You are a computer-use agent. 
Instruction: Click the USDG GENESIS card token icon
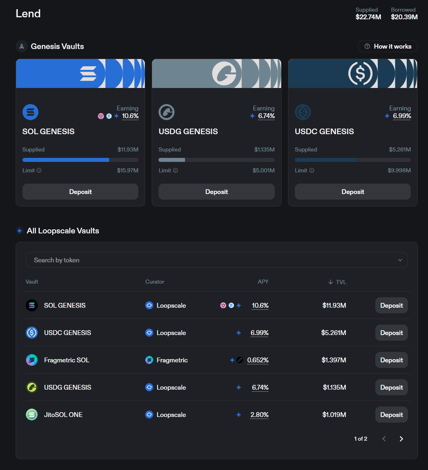(167, 112)
